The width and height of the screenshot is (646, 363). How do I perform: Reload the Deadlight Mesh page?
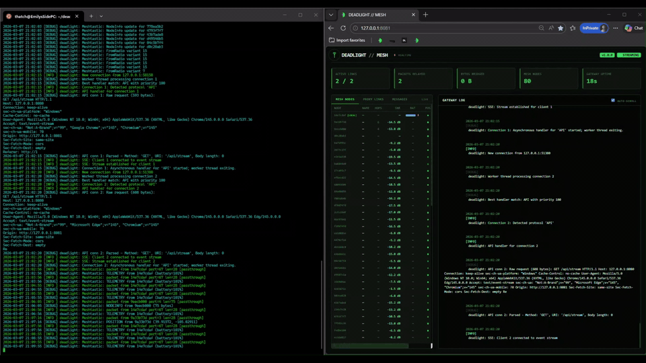pos(343,28)
